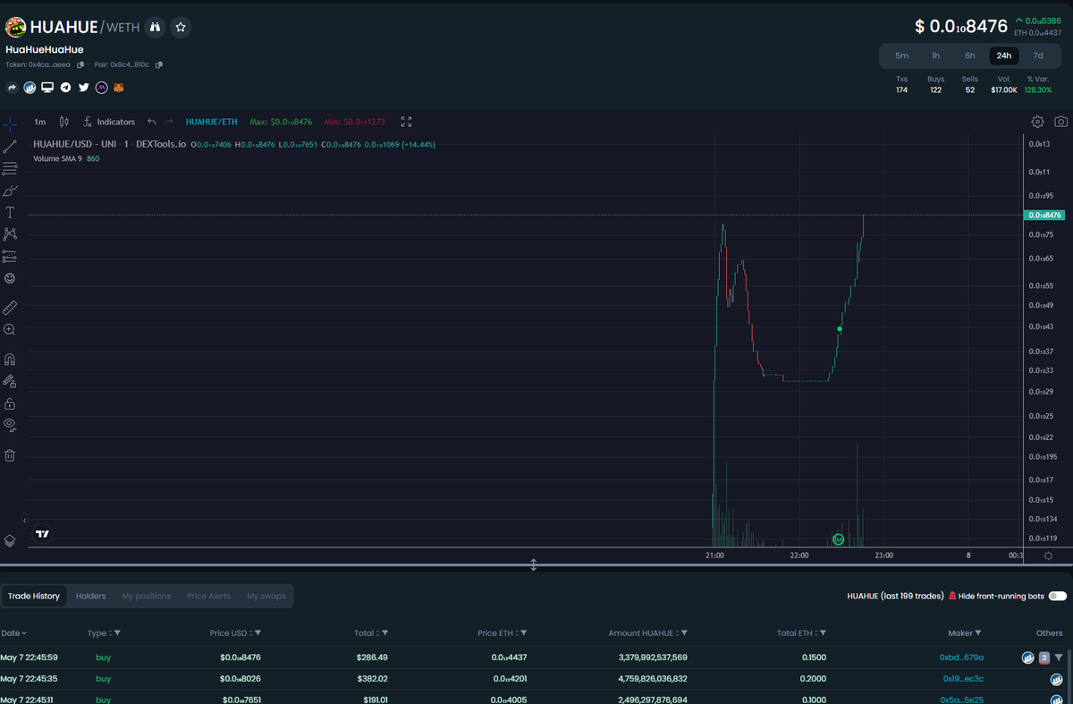Open maker address 0xbd...679a

click(961, 657)
